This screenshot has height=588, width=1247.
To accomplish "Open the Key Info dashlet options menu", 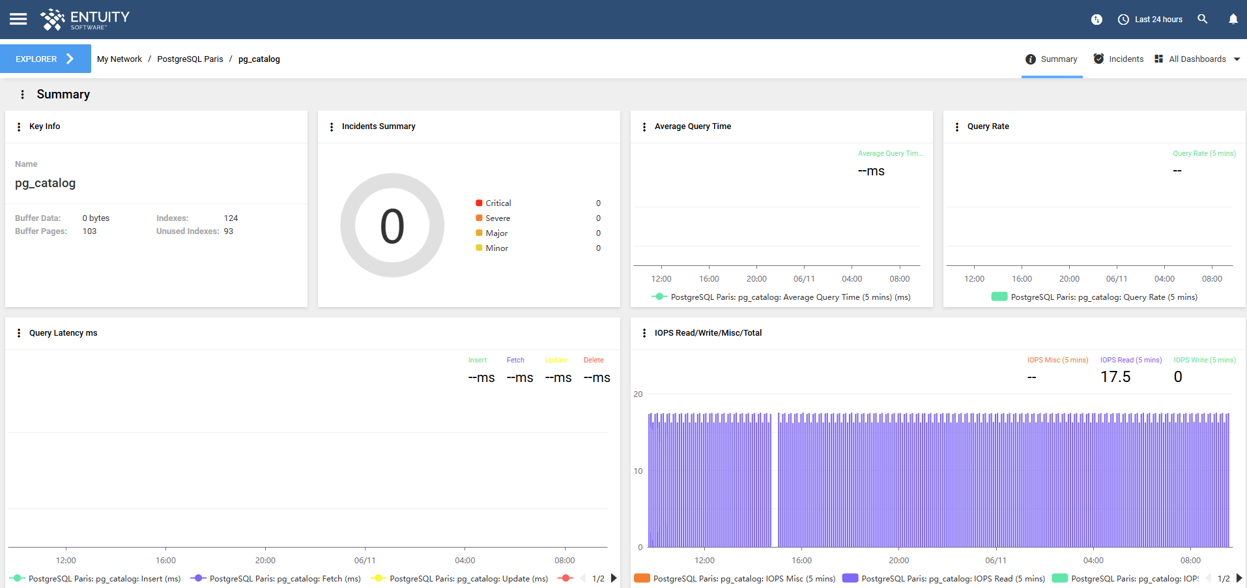I will 19,126.
